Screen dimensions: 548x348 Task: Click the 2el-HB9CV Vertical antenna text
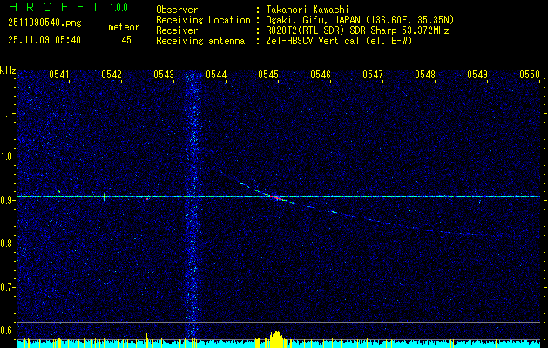point(339,41)
